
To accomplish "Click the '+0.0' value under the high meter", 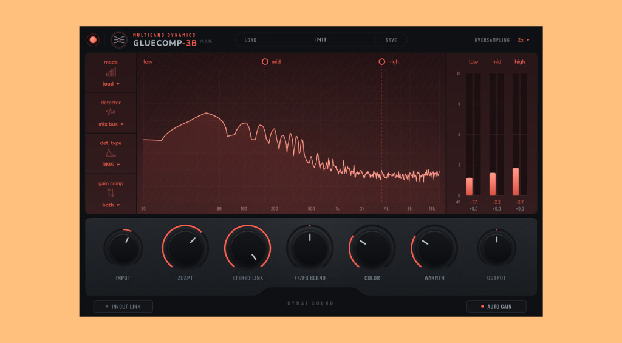I will pos(520,209).
